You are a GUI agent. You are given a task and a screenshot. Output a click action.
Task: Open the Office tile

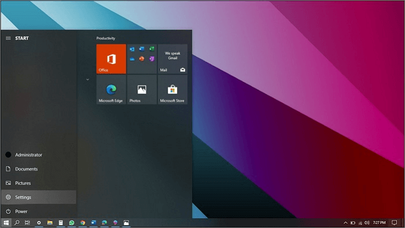[111, 59]
